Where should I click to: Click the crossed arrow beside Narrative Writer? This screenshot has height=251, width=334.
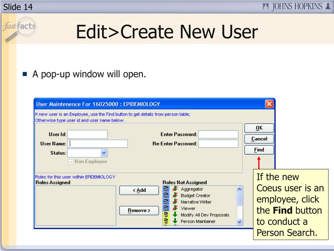pyautogui.click(x=175, y=202)
